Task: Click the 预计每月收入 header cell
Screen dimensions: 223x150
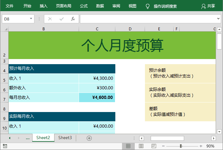Action: 62,69
